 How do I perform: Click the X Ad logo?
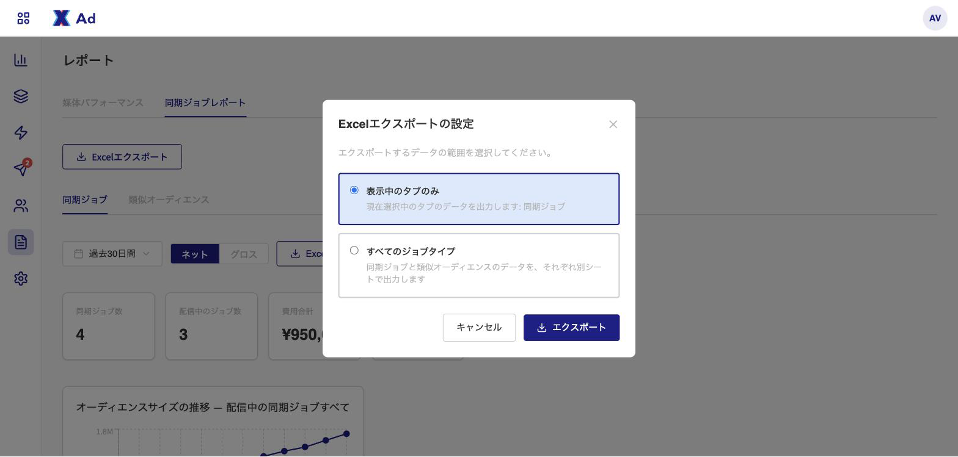74,18
